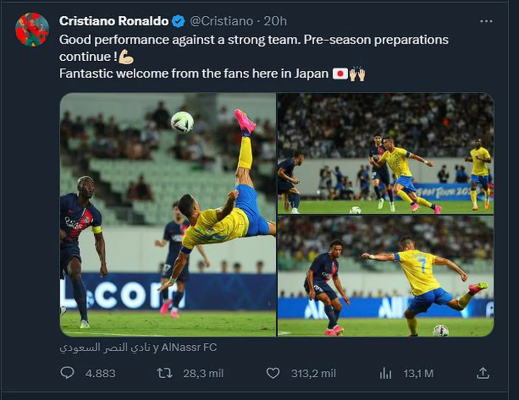
Task: Open the view analytics bar chart icon
Action: click(386, 374)
